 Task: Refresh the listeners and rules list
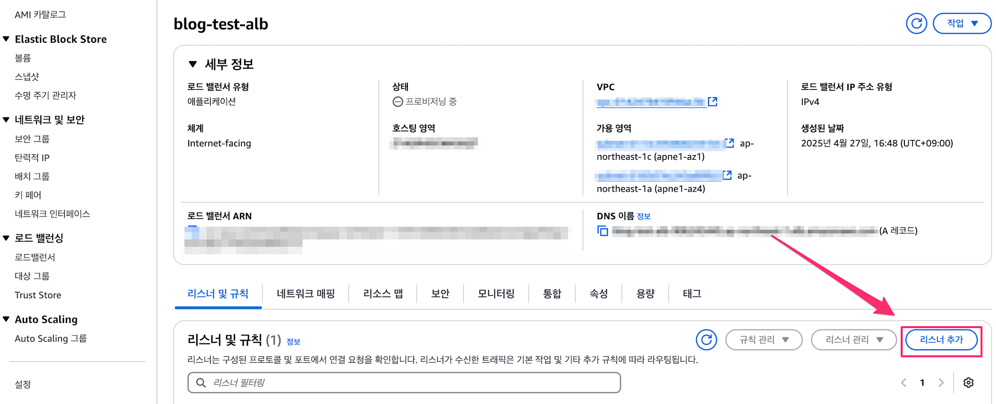[x=706, y=340]
